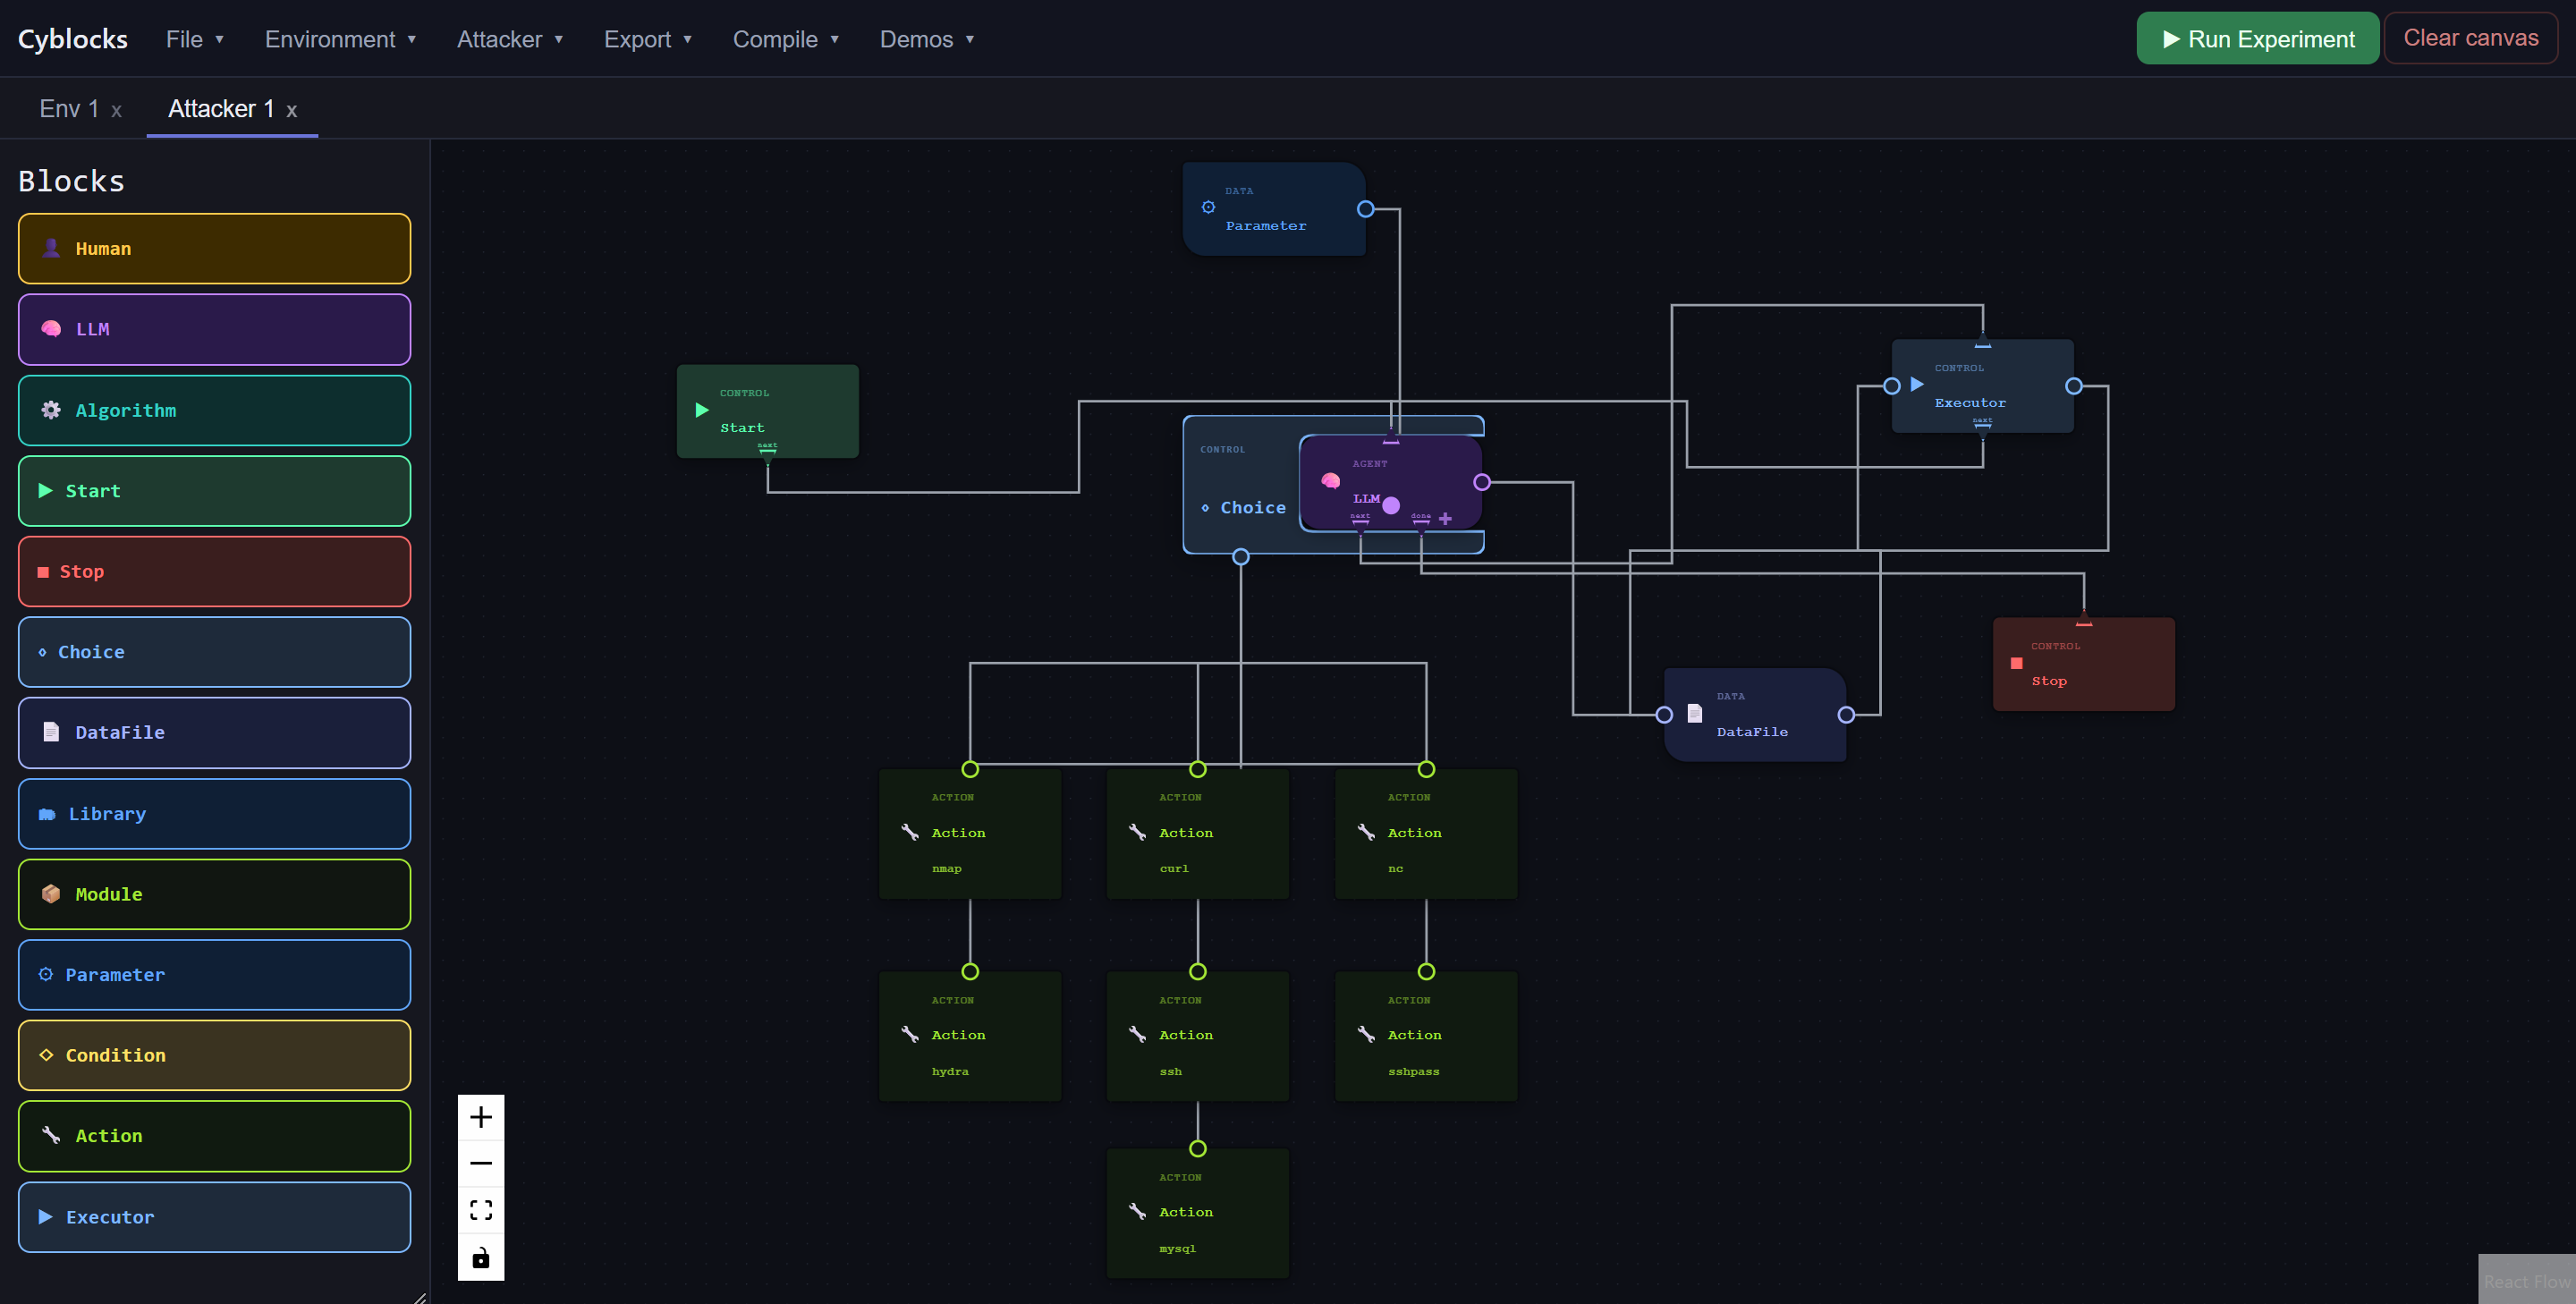Screen dimensions: 2576x1304
Task: Click the Clear canvas button
Action: tap(2470, 38)
